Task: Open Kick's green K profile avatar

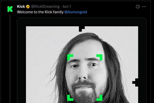Action: pos(10,9)
